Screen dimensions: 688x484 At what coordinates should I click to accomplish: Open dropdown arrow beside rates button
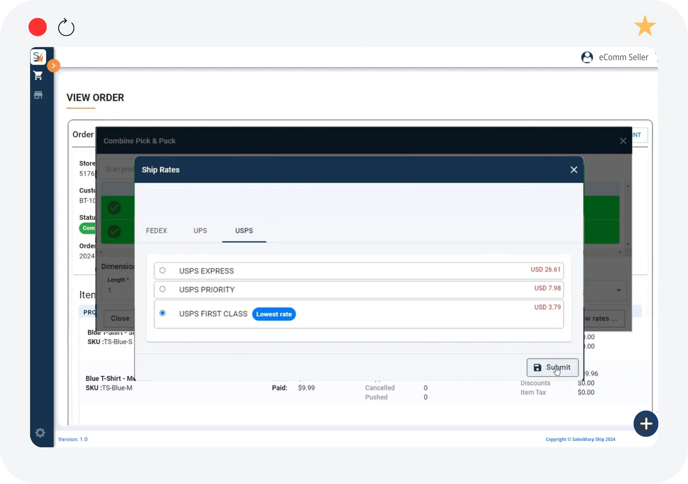tap(618, 290)
